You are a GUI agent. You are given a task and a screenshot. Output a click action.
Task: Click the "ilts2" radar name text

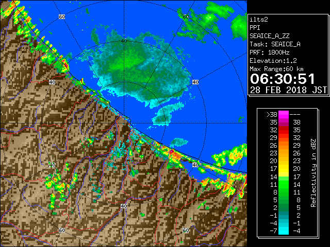tap(259, 20)
